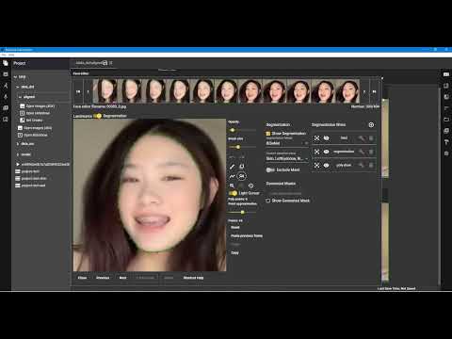Open images under data_dst folder
This screenshot has height=339, width=452.
click(x=35, y=128)
